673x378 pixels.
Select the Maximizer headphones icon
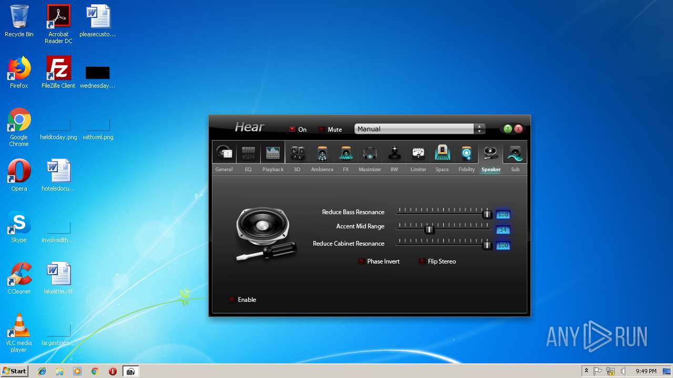tap(370, 152)
